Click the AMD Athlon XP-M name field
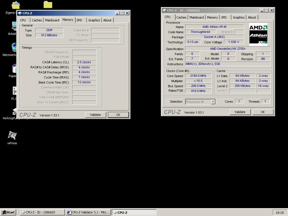Screen dimensions: 288x216 [214, 27]
